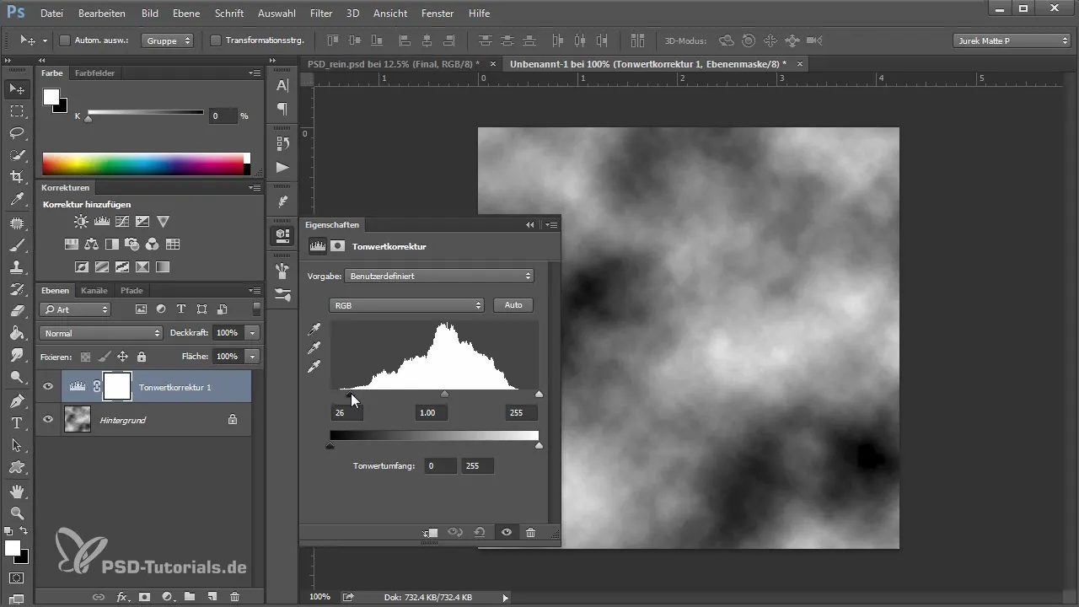Switch to the Kanäle tab
This screenshot has height=607, width=1079.
click(x=94, y=291)
